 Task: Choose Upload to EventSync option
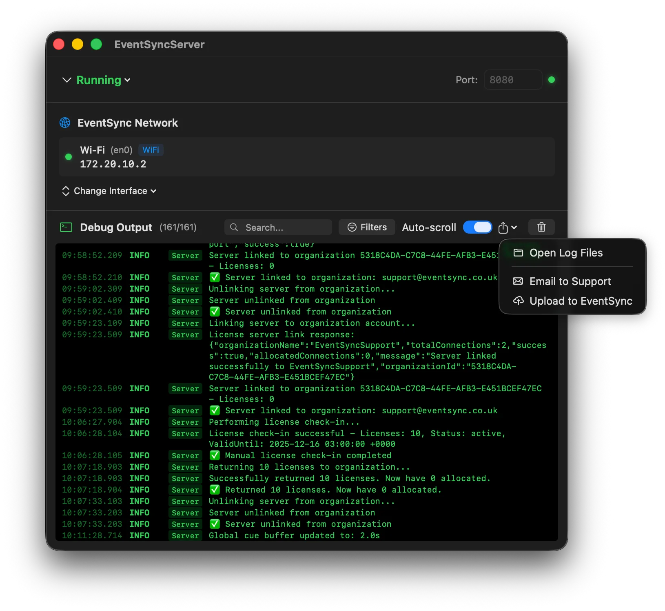tap(580, 301)
